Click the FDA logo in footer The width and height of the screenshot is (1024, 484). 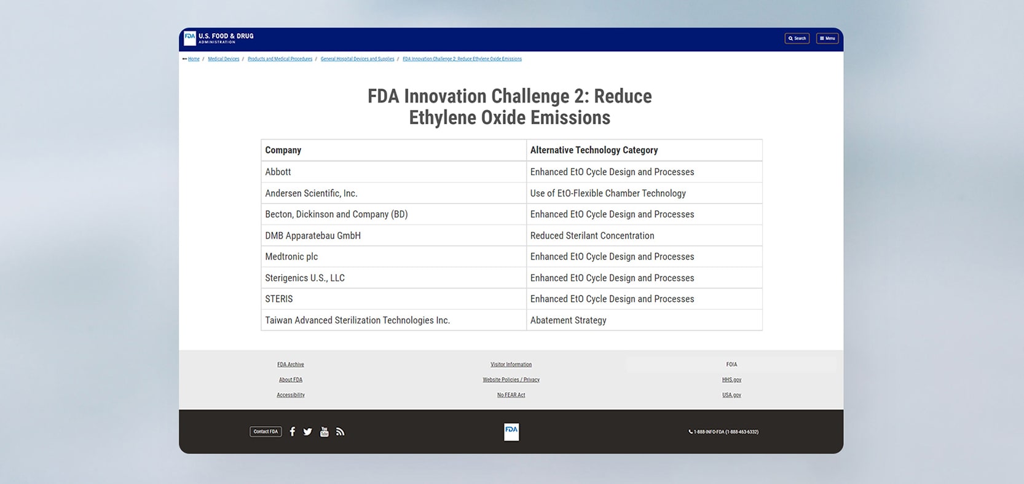tap(511, 432)
